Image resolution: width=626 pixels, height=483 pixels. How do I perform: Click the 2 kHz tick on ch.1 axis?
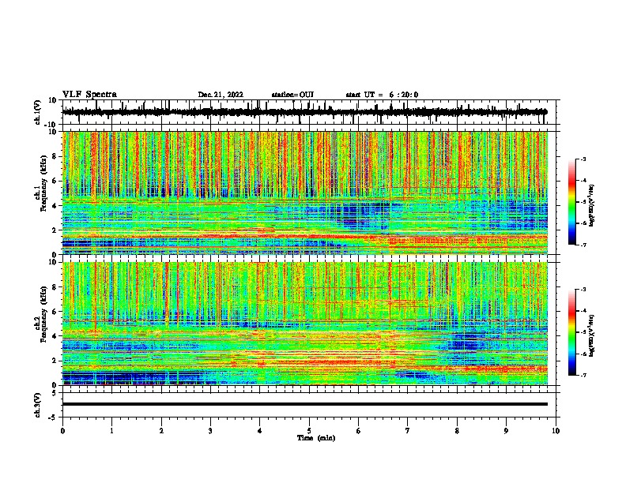pyautogui.click(x=55, y=230)
